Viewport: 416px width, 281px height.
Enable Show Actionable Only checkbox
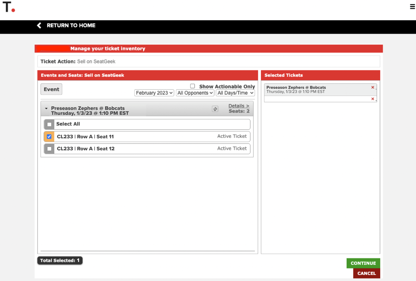193,86
